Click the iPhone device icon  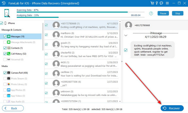5,23
